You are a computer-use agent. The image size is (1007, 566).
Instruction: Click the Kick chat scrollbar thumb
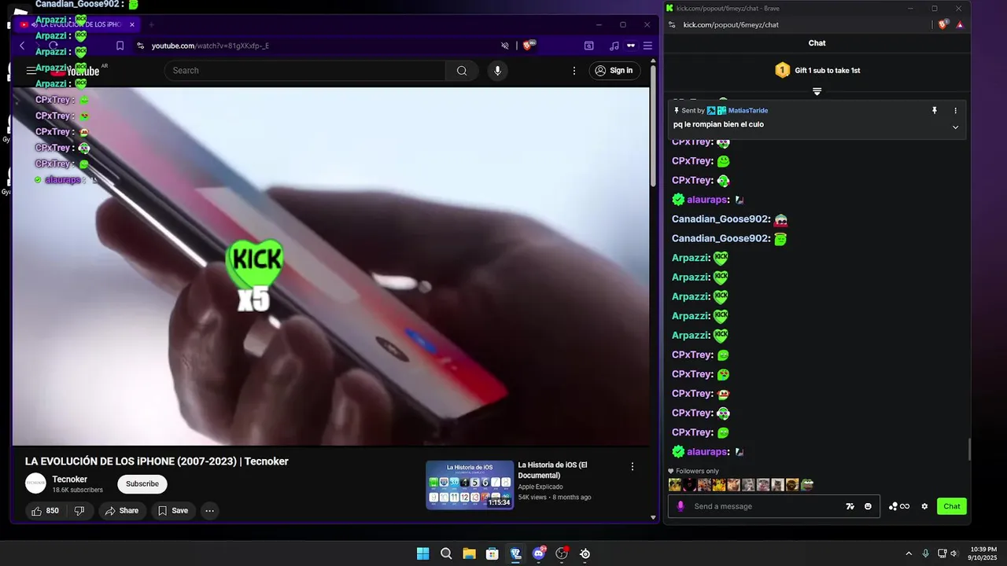pos(969,450)
